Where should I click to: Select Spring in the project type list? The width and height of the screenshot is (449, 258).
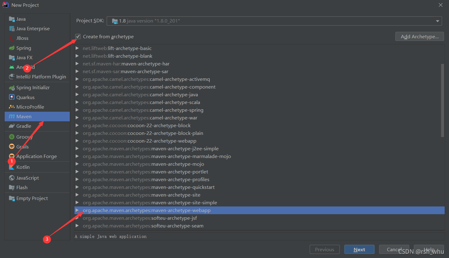click(37, 48)
